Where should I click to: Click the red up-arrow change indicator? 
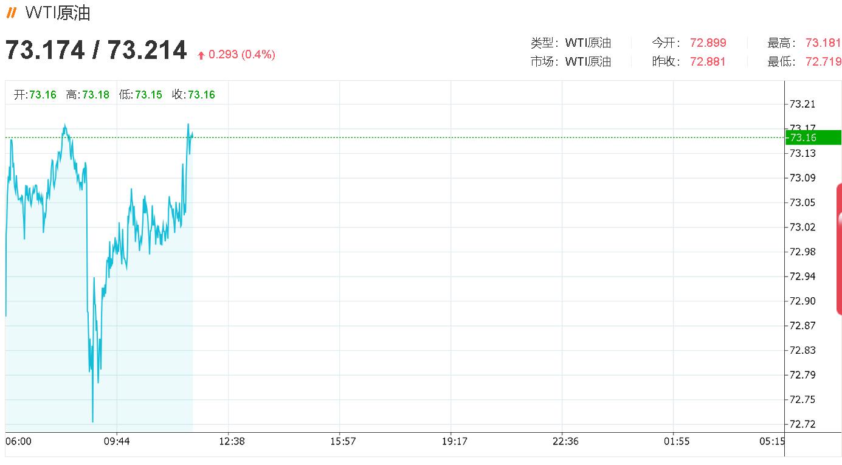tap(201, 55)
